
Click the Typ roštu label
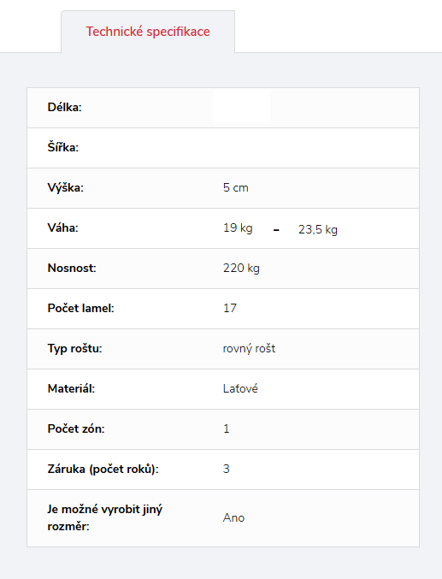pyautogui.click(x=75, y=349)
